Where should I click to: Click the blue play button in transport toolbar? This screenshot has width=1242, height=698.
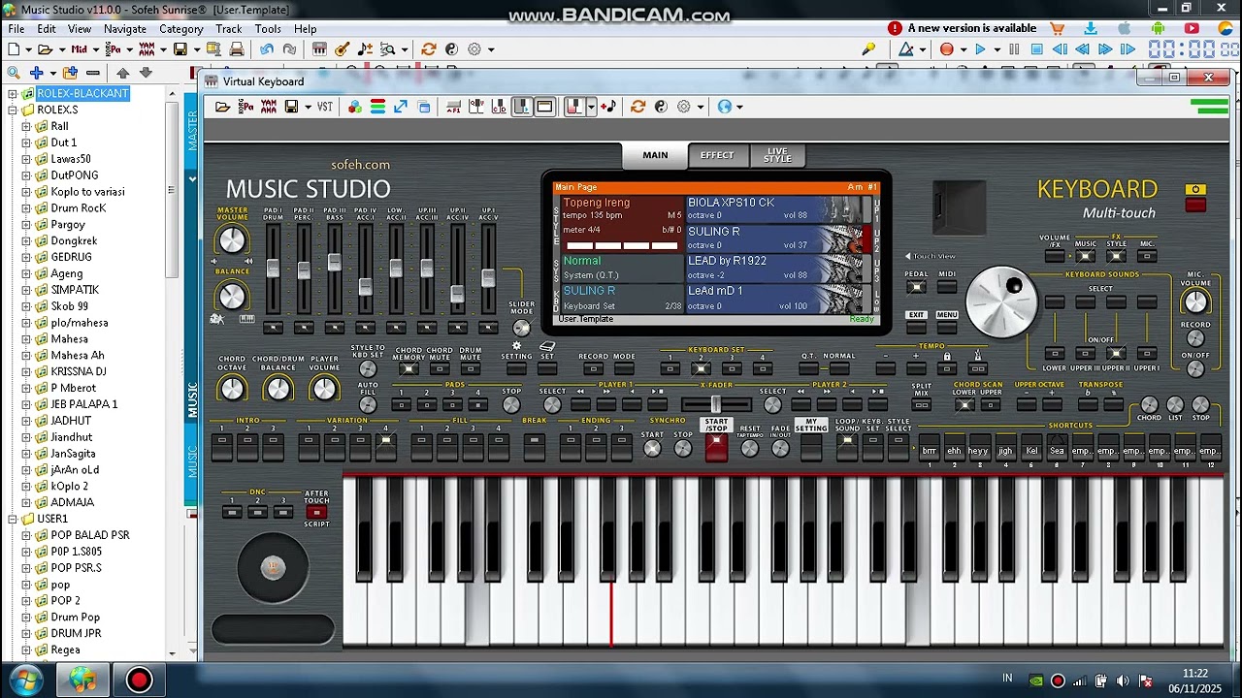[980, 49]
